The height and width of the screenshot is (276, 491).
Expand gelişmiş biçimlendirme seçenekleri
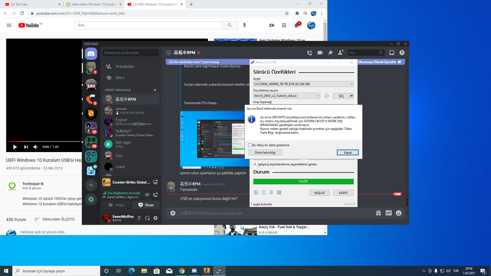coord(285,164)
